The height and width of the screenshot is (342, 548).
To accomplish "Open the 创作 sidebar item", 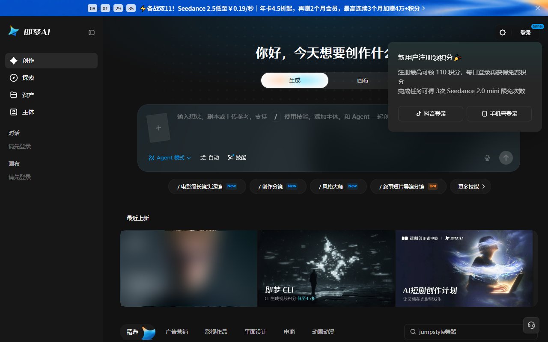I will coord(51,61).
